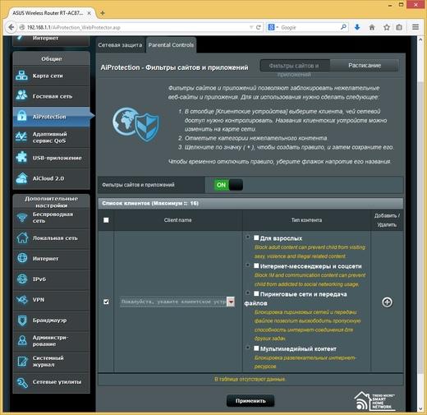Expand Пиринговые сети subcategories
Viewport: 427px width, 415px height.
tap(248, 293)
